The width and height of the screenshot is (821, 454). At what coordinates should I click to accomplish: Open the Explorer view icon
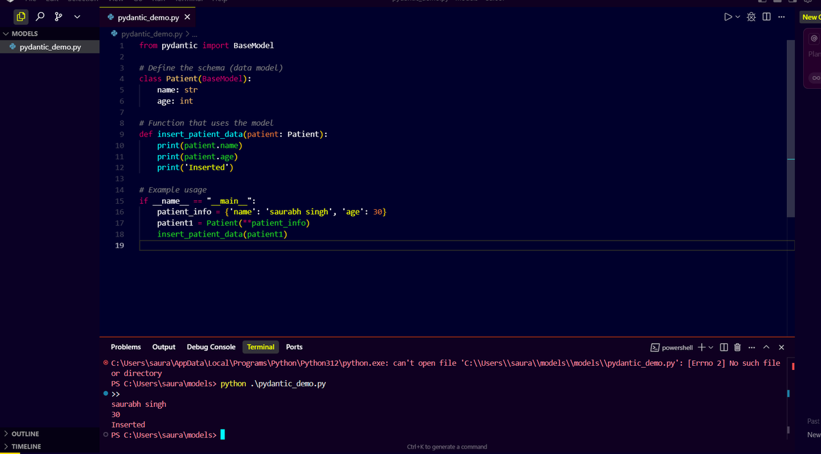[x=21, y=16]
